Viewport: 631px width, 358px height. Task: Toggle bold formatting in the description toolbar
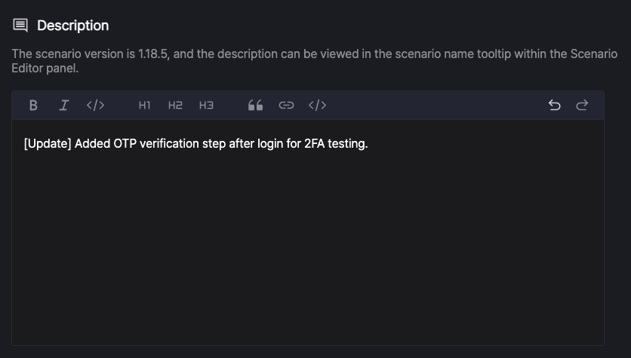(33, 106)
